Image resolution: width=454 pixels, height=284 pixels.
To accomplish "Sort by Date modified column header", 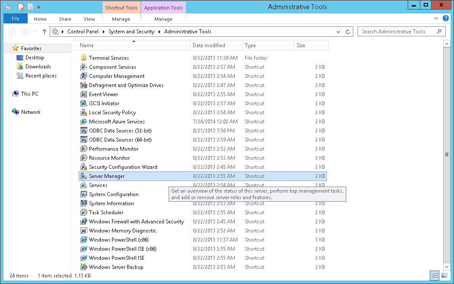I will point(209,45).
